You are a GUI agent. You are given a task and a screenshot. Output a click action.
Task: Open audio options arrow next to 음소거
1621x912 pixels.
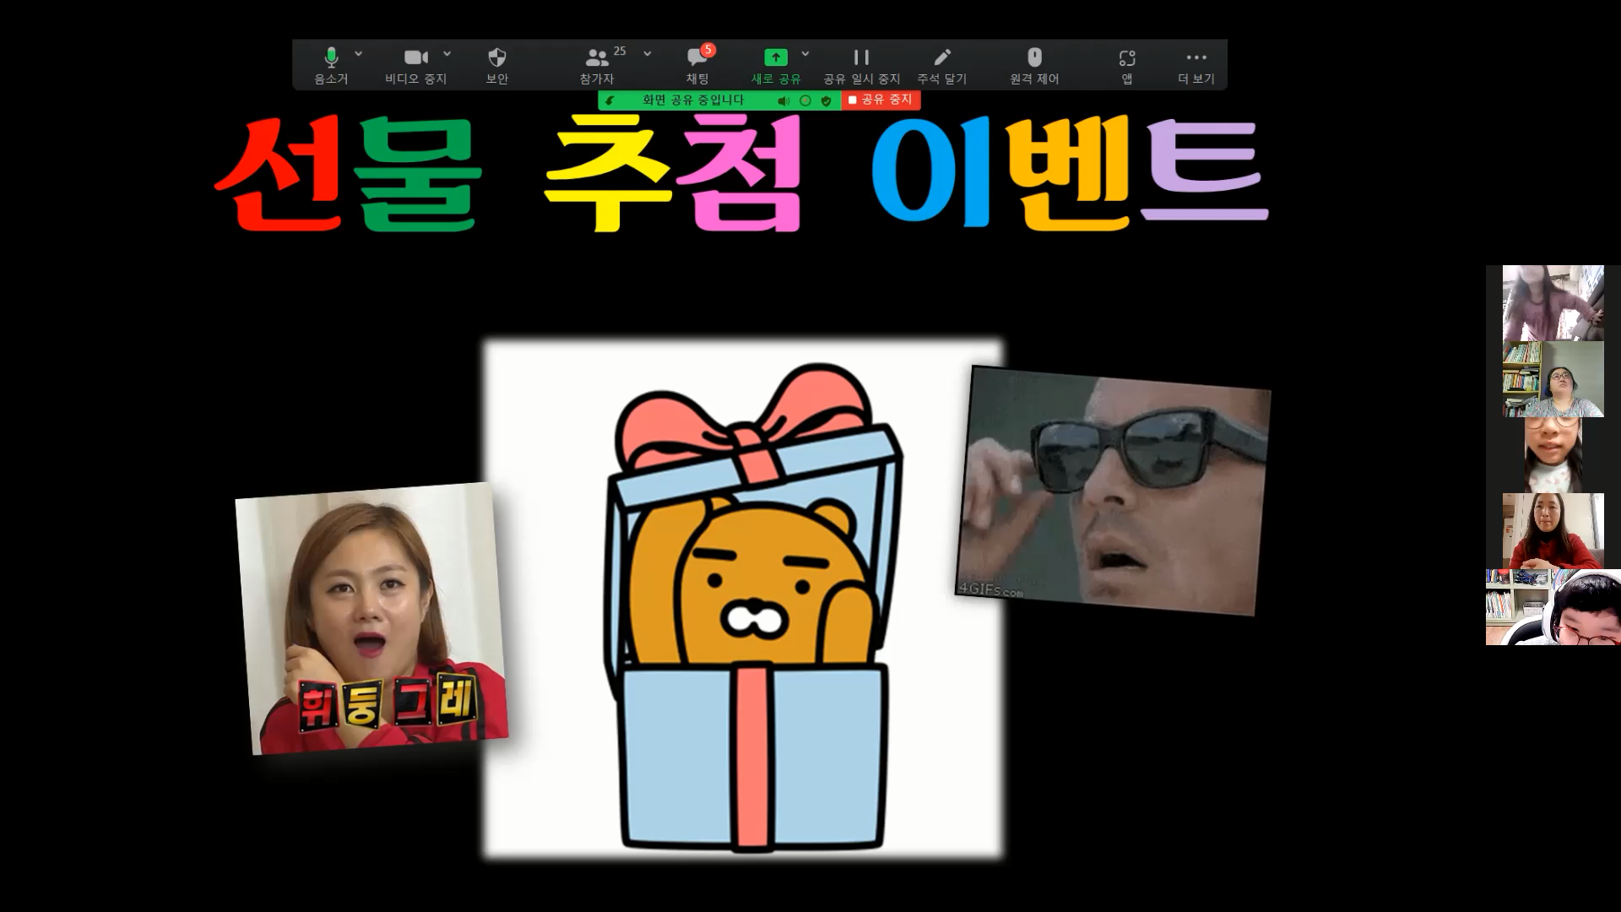359,53
